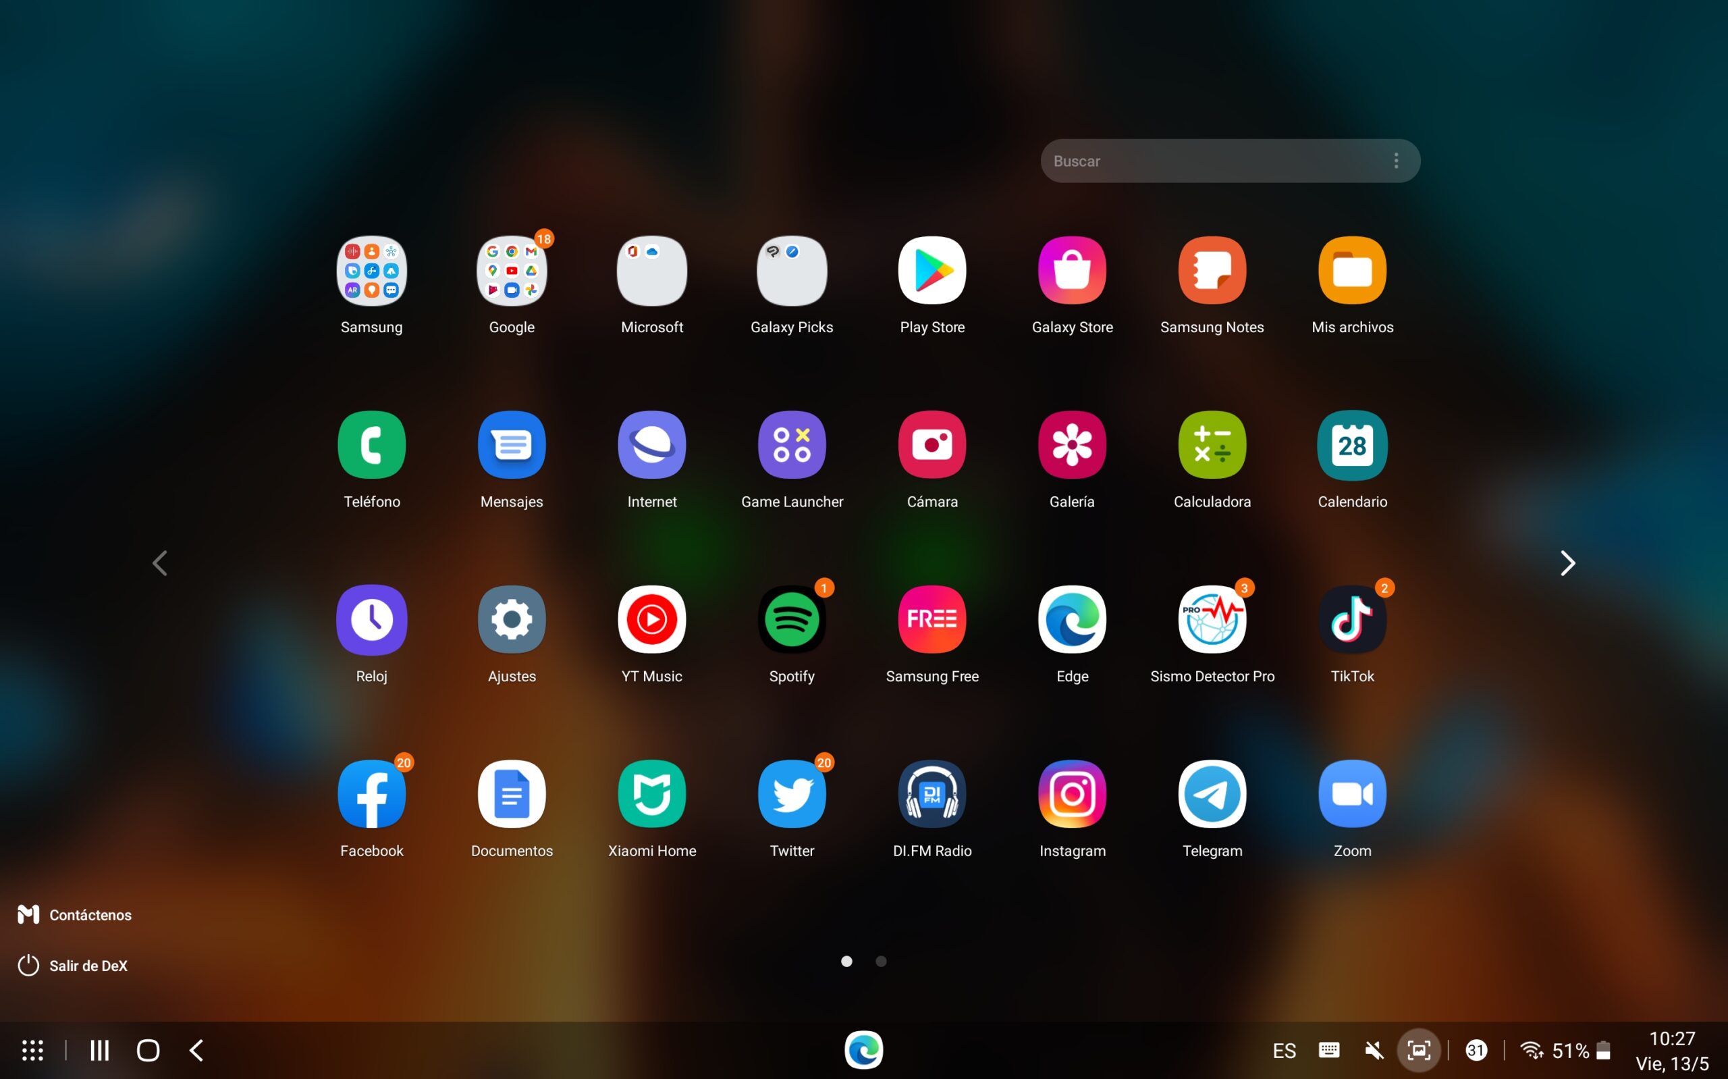
Task: Expand the Google apps folder
Action: point(512,271)
